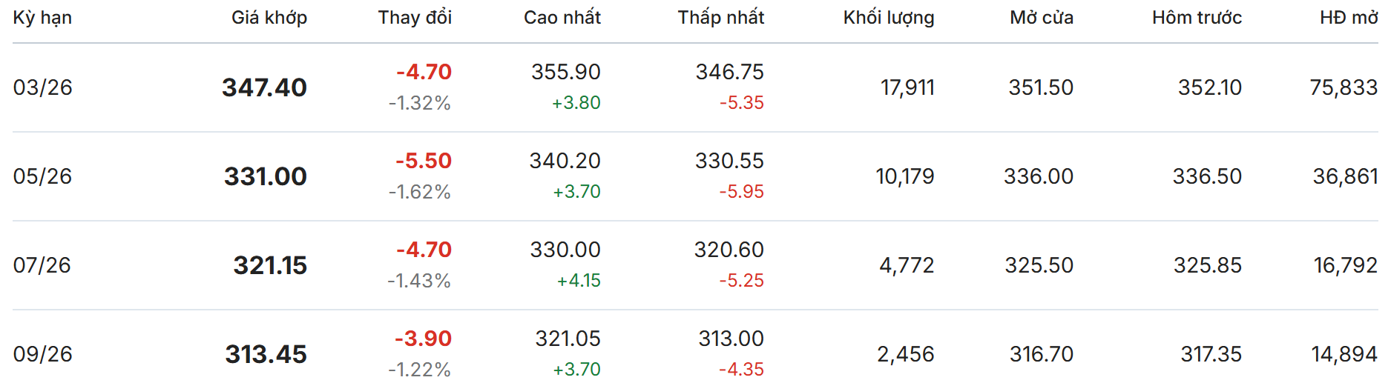This screenshot has height=383, width=1391.
Task: Open the 03/26 contract row
Action: 43,87
